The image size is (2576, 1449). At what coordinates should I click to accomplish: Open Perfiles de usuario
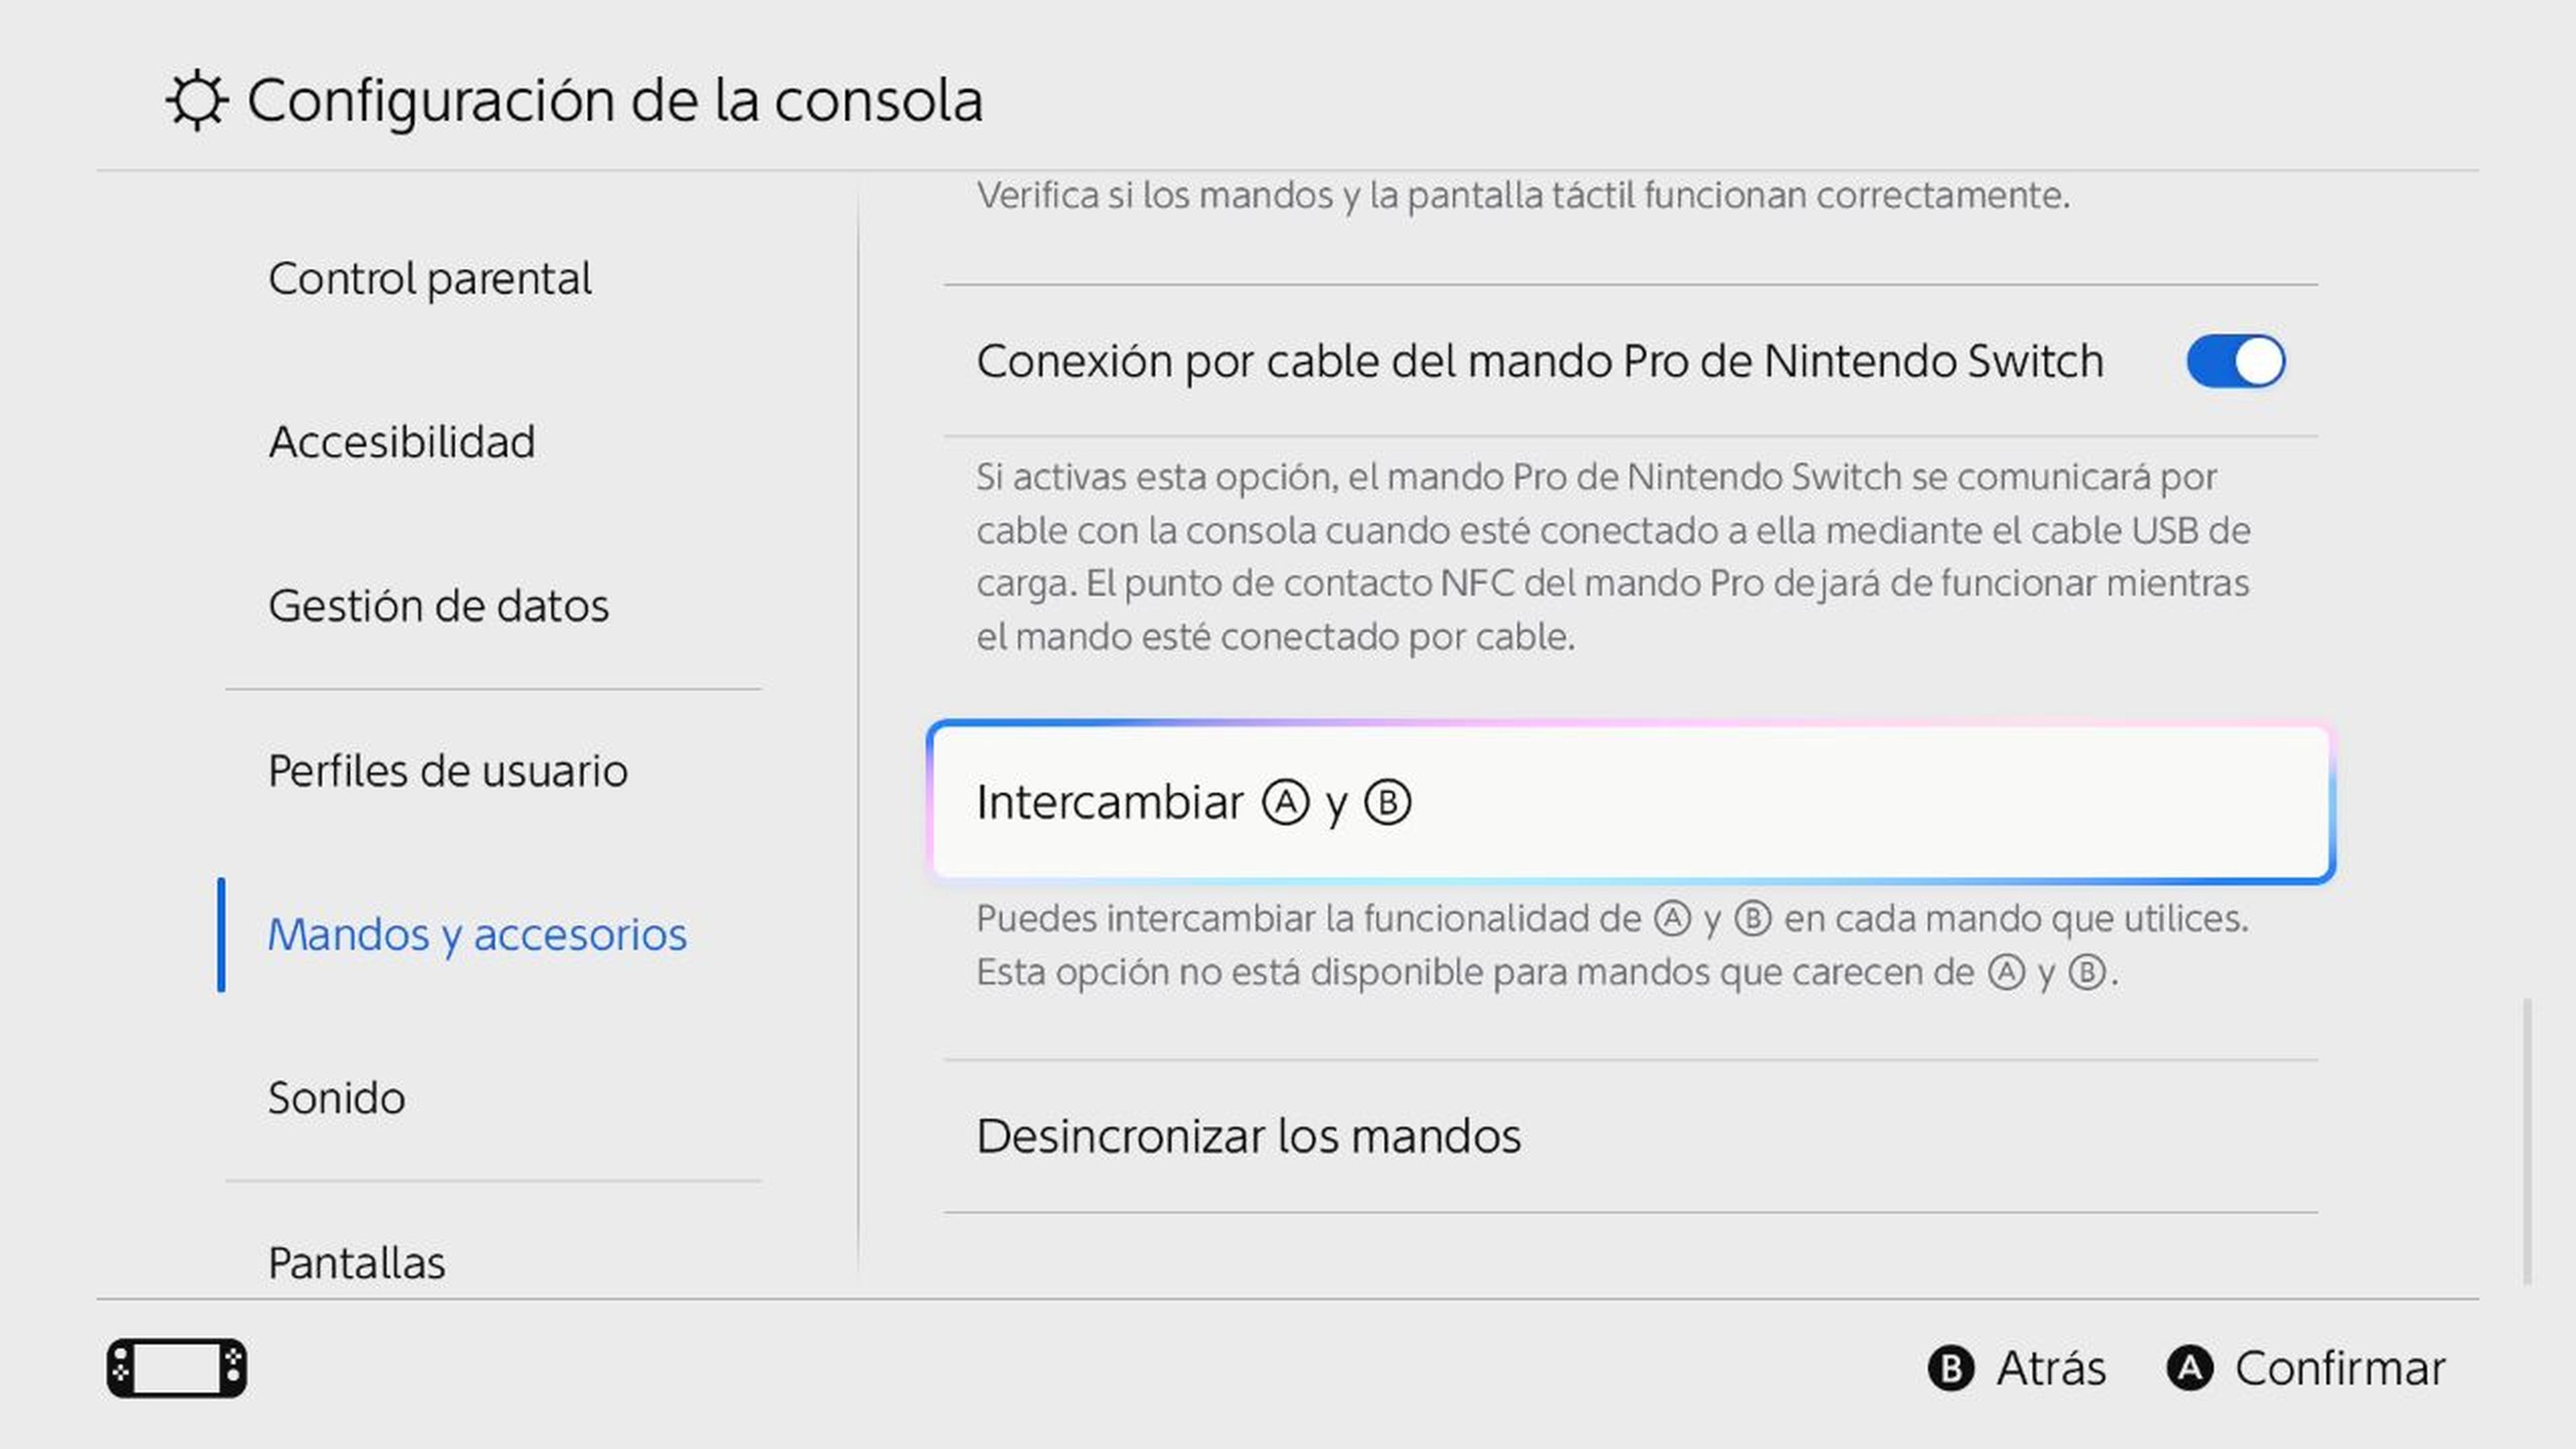[x=448, y=770]
